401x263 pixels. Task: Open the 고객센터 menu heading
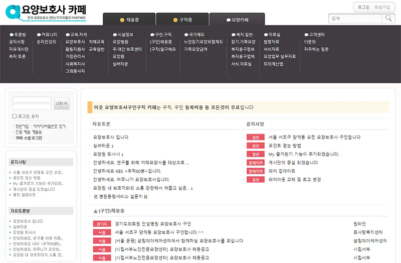point(315,35)
